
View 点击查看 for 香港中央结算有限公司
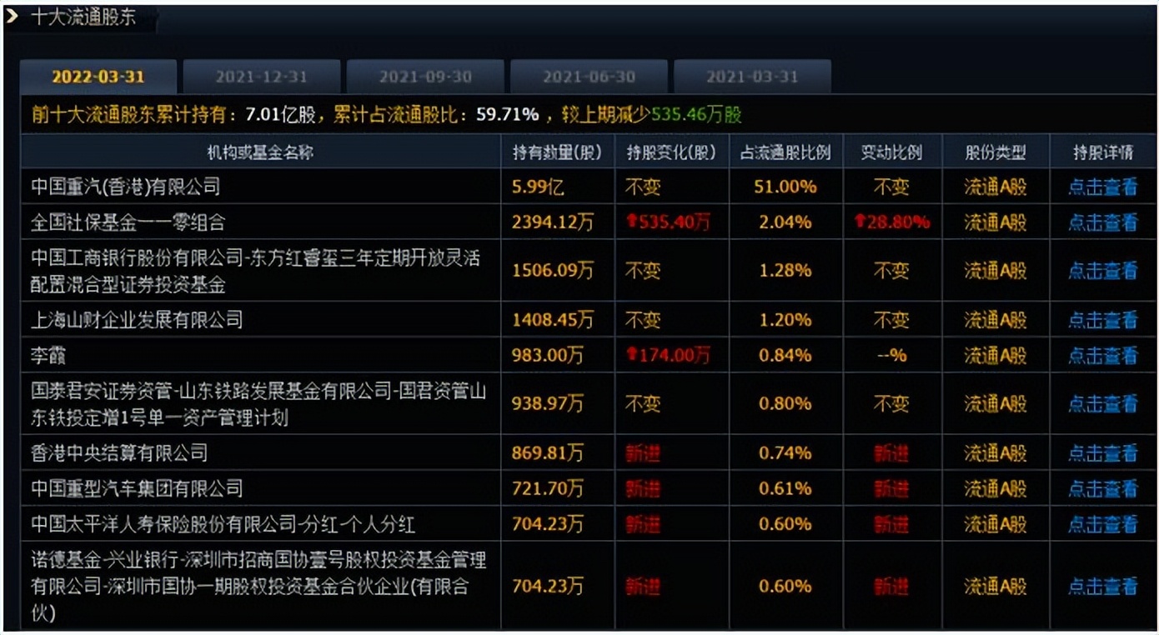coord(1102,453)
